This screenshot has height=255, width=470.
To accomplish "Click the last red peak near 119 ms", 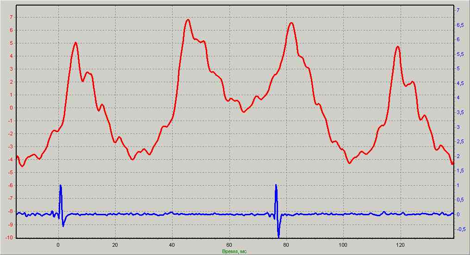I will point(397,47).
